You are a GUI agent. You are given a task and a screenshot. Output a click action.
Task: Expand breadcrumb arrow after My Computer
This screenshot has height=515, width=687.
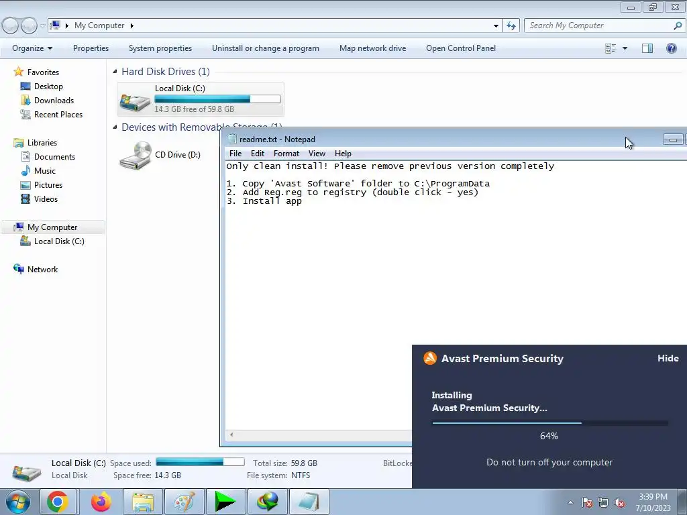point(131,25)
